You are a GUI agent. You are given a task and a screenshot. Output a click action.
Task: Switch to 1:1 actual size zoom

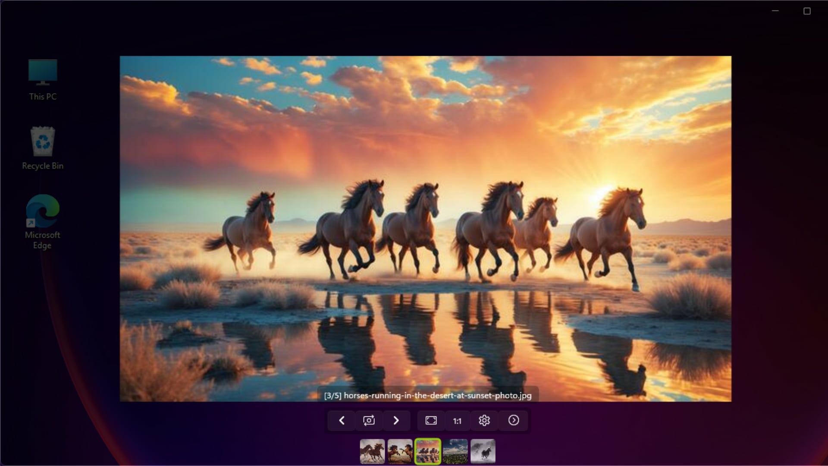pyautogui.click(x=457, y=421)
